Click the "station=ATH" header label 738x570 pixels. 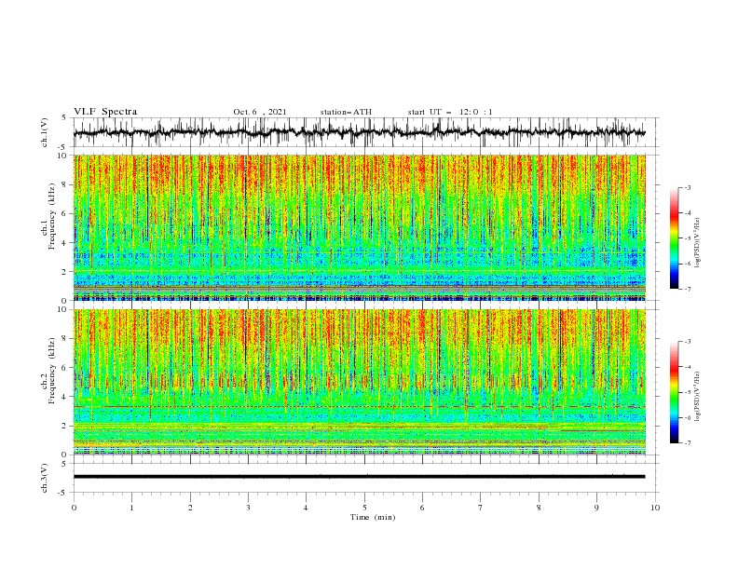[346, 112]
